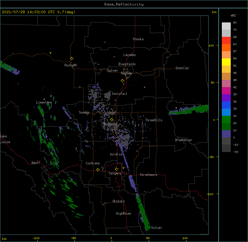Click the Innisfail city label
The width and height of the screenshot is (248, 242).
[x=119, y=94]
